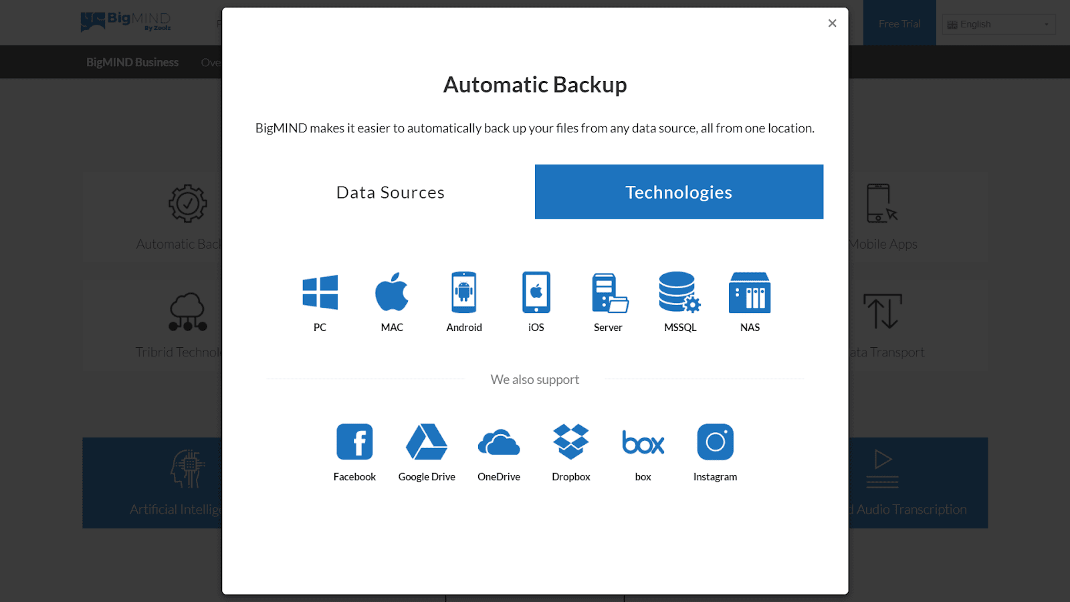Select the Dropbox icon
The image size is (1070, 602).
point(571,441)
